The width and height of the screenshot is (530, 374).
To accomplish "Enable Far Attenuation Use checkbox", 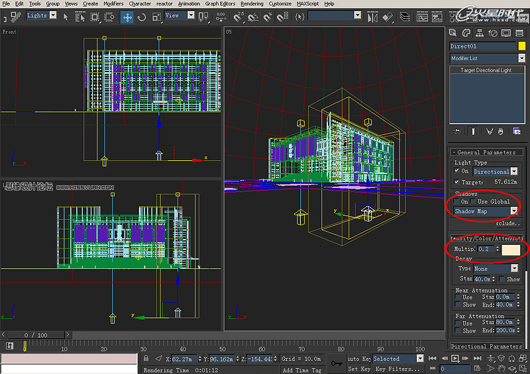I will point(457,323).
